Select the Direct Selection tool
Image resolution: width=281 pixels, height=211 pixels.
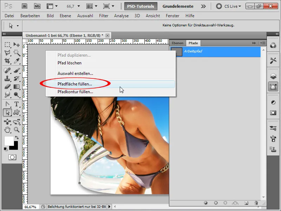click(x=7, y=112)
